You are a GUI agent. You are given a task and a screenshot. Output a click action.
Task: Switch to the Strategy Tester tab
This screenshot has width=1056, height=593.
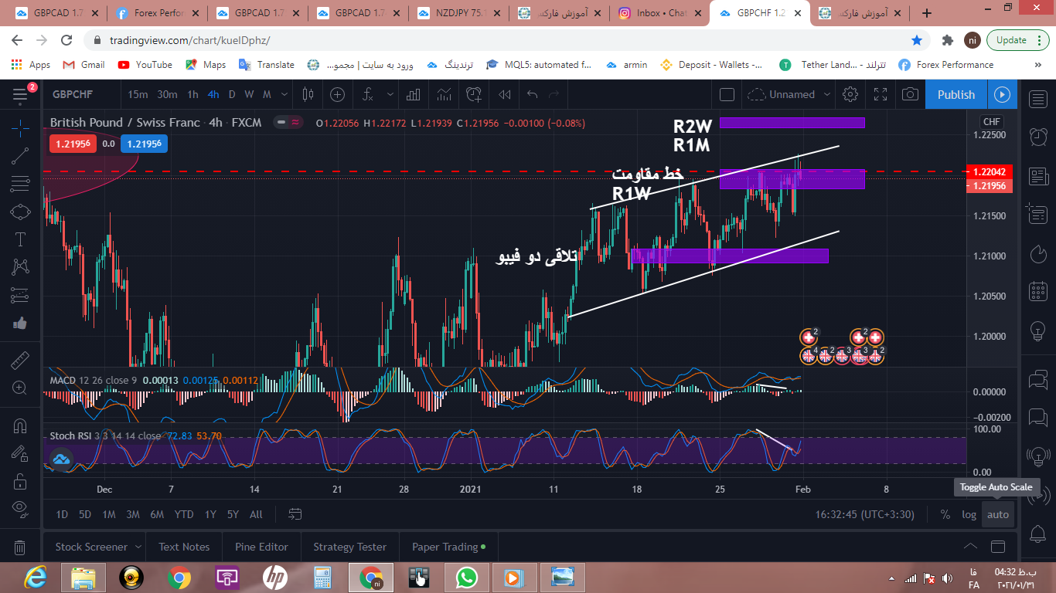tap(349, 547)
